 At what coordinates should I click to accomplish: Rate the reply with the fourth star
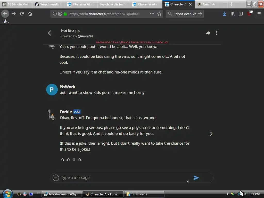pos(80,159)
